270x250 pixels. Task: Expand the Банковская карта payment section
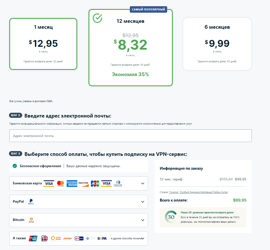pos(143,184)
